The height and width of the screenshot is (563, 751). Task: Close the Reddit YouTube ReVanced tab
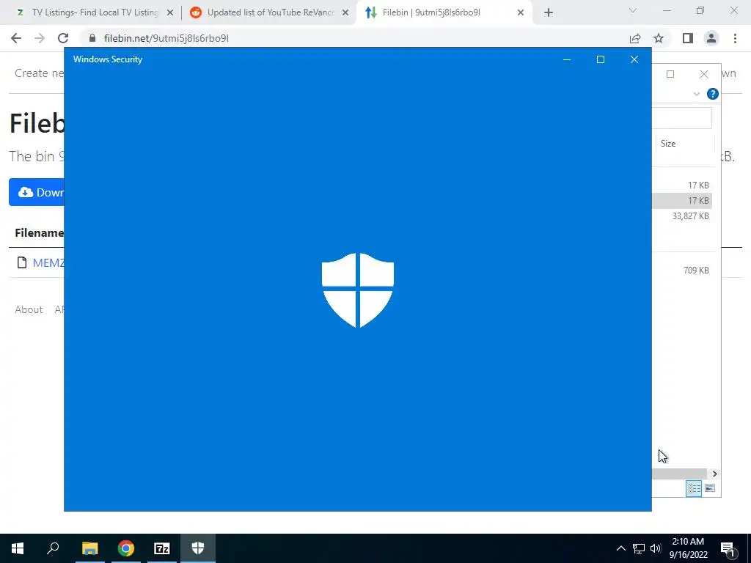(x=345, y=13)
